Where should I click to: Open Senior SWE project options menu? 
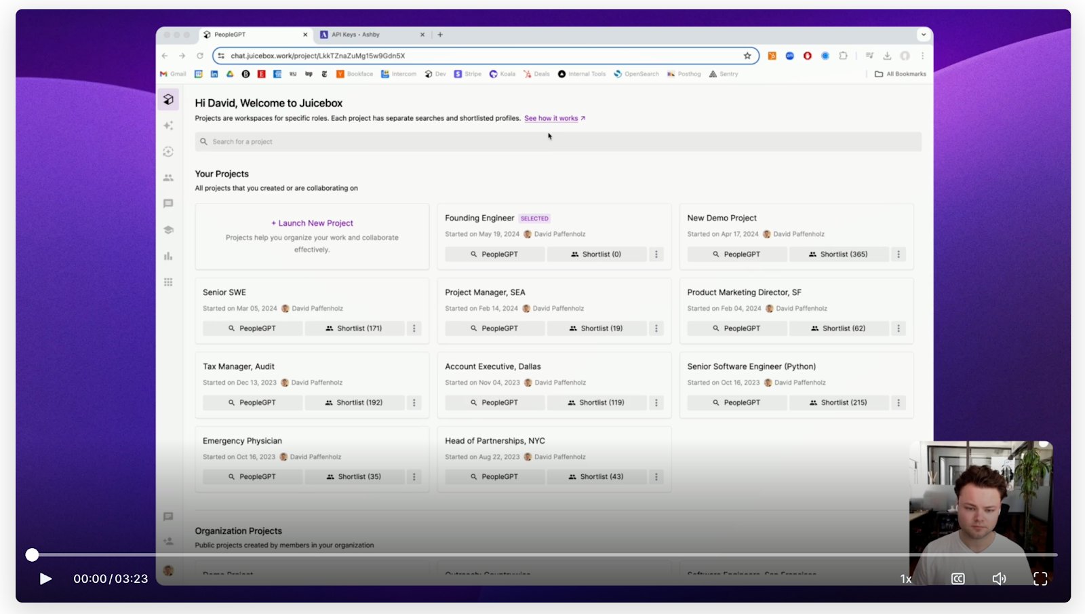414,328
